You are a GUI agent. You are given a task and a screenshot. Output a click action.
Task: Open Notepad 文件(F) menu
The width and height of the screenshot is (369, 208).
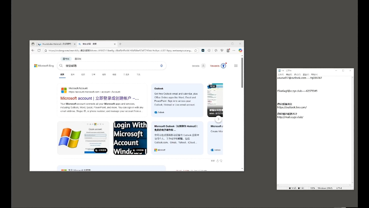coord(280,74)
